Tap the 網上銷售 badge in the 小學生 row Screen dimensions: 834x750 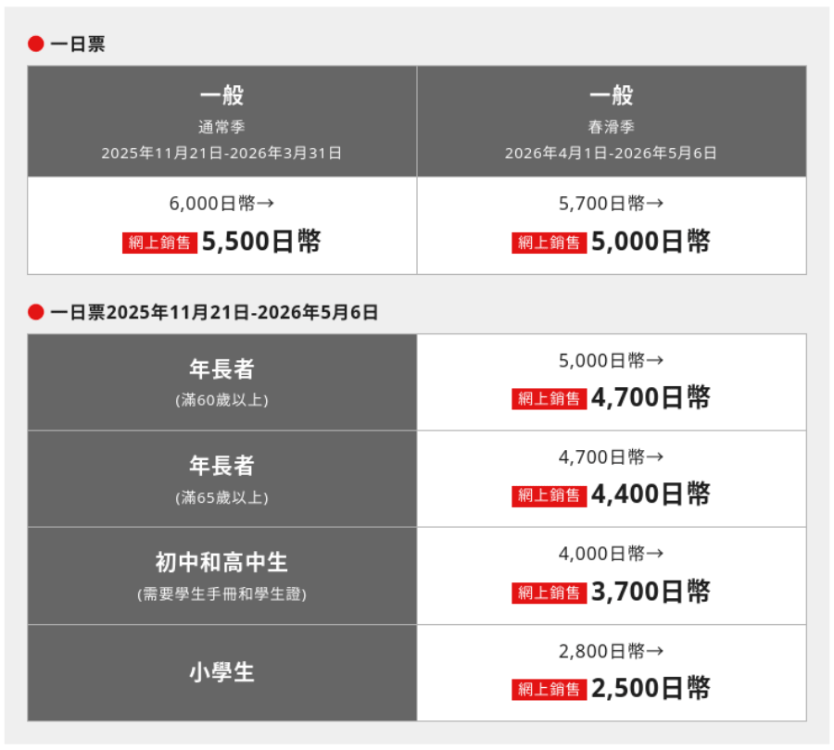(549, 690)
